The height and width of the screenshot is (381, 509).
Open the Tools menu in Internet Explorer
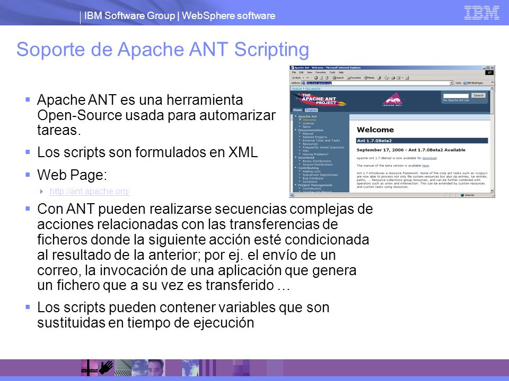[332, 72]
